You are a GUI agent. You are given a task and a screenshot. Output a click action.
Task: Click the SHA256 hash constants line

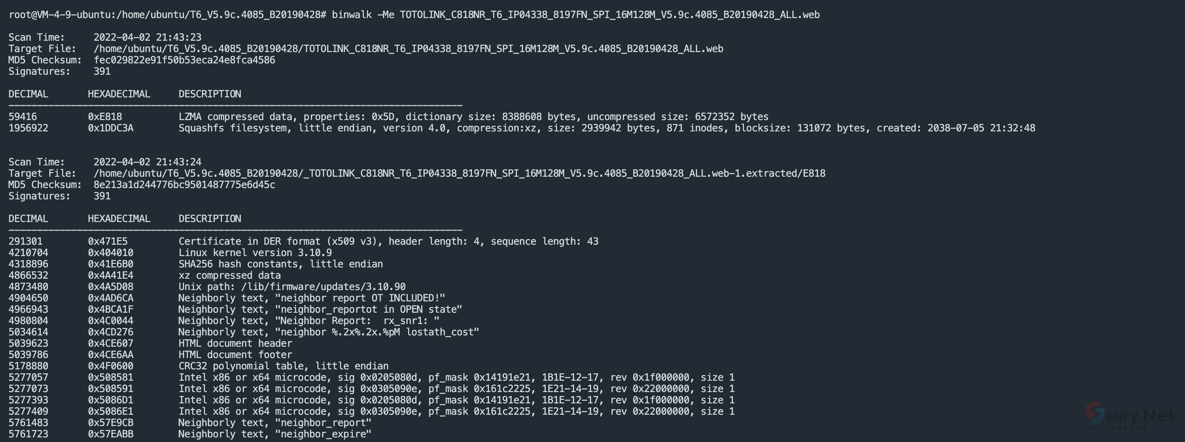(280, 264)
